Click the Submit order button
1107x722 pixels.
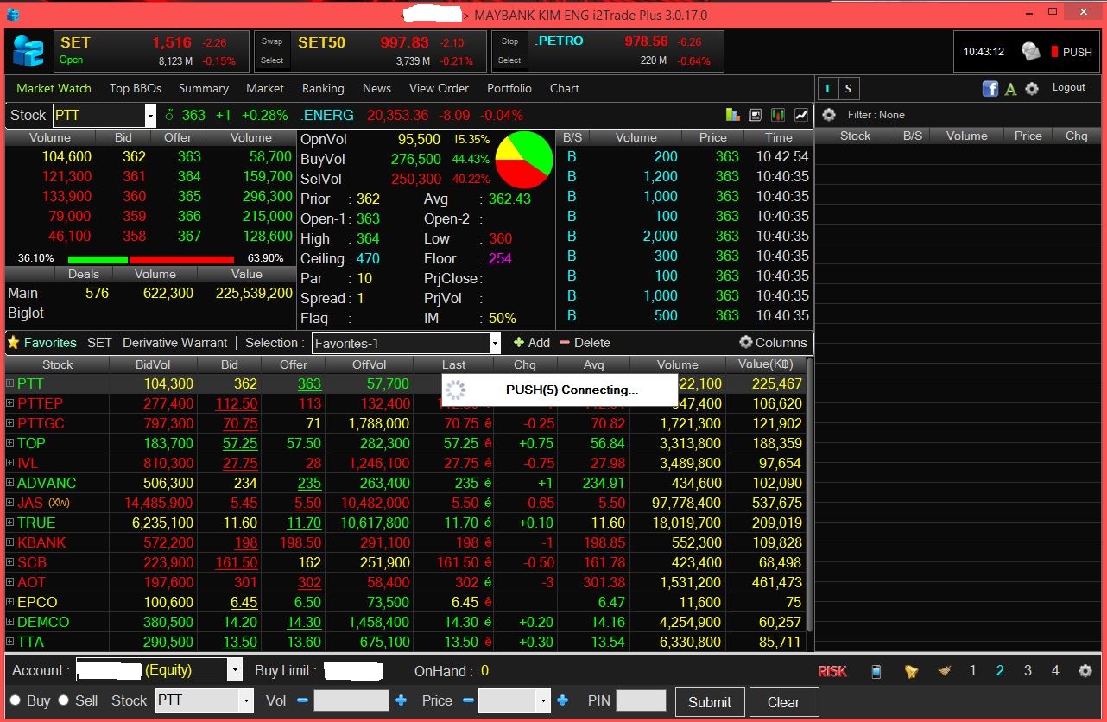[x=709, y=702]
